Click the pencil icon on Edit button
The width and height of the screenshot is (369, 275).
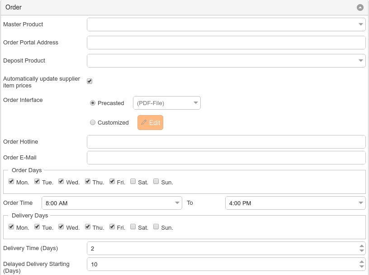144,122
